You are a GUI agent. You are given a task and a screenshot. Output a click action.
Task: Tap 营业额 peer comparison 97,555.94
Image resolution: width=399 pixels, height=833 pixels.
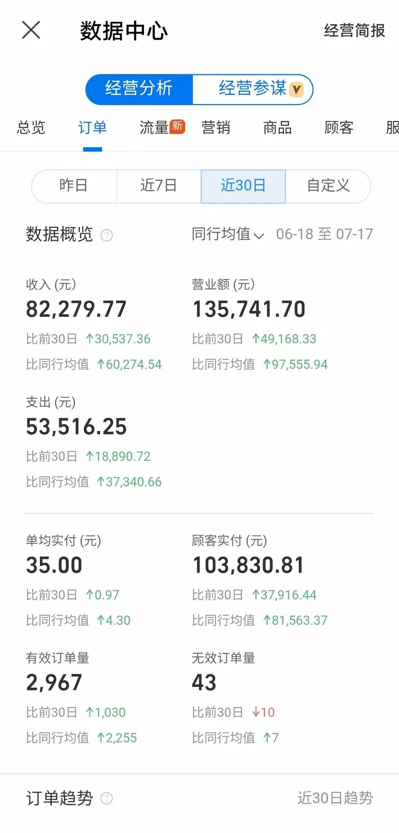pos(295,364)
